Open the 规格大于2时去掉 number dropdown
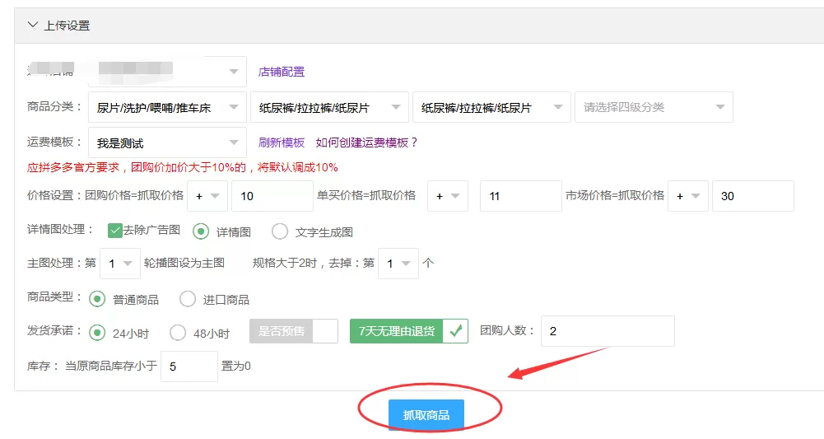This screenshot has width=824, height=439. (398, 264)
